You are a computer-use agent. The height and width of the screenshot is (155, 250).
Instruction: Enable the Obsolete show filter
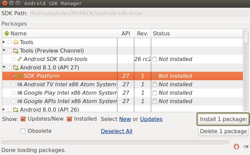(x=23, y=131)
